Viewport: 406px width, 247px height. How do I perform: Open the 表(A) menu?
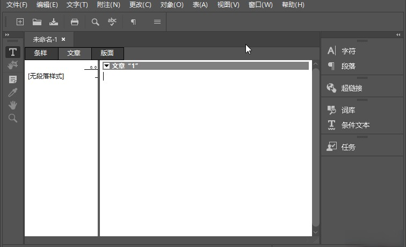[200, 5]
